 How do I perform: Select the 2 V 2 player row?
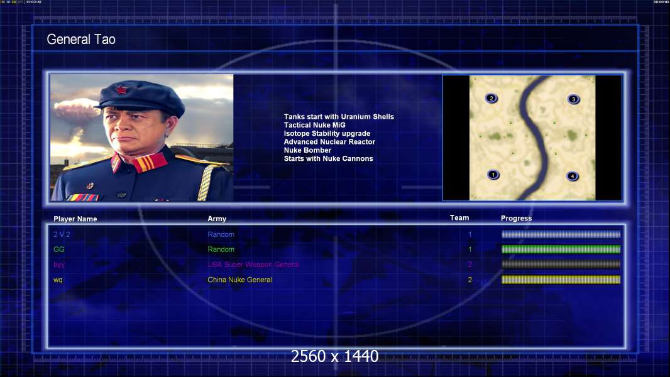tap(336, 234)
